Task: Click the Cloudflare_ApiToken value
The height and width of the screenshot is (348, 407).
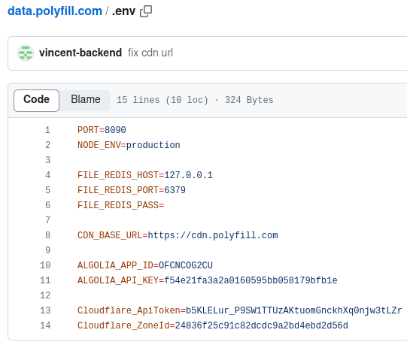Action: (x=294, y=310)
